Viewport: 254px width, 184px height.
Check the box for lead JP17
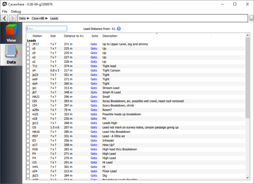28,44
